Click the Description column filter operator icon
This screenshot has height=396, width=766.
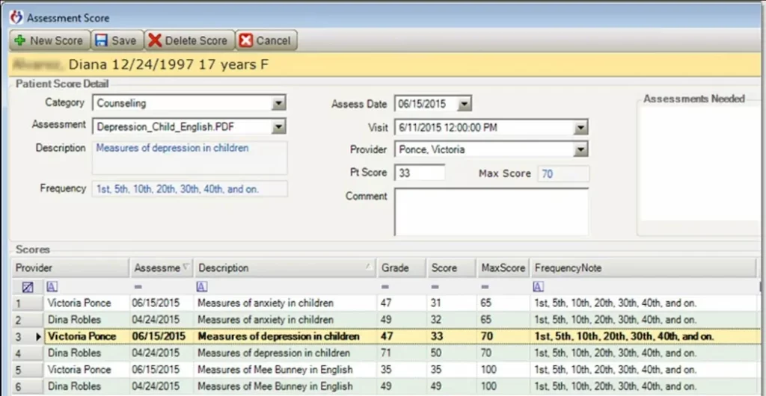coord(202,287)
